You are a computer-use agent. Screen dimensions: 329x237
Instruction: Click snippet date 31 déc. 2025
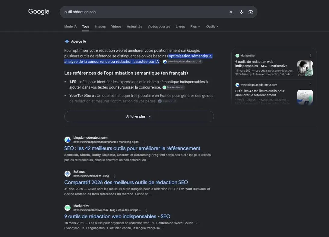click(74, 189)
